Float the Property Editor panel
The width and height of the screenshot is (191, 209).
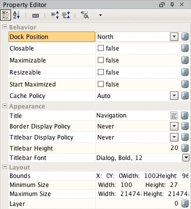pos(162,4)
